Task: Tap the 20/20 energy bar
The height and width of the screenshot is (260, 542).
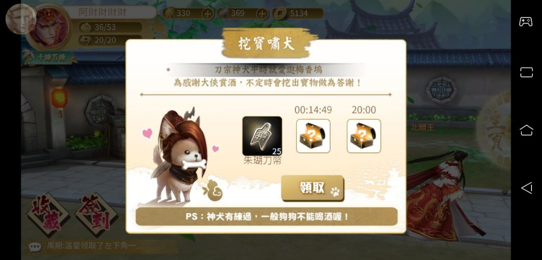Action: (110, 40)
